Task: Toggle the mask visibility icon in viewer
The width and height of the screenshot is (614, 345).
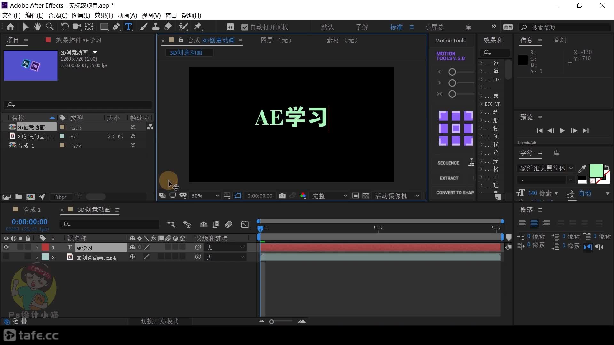Action: [238, 196]
